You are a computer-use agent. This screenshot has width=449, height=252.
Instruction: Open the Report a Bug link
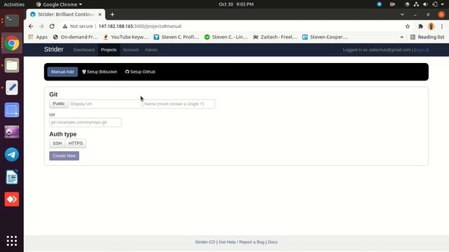click(x=252, y=242)
